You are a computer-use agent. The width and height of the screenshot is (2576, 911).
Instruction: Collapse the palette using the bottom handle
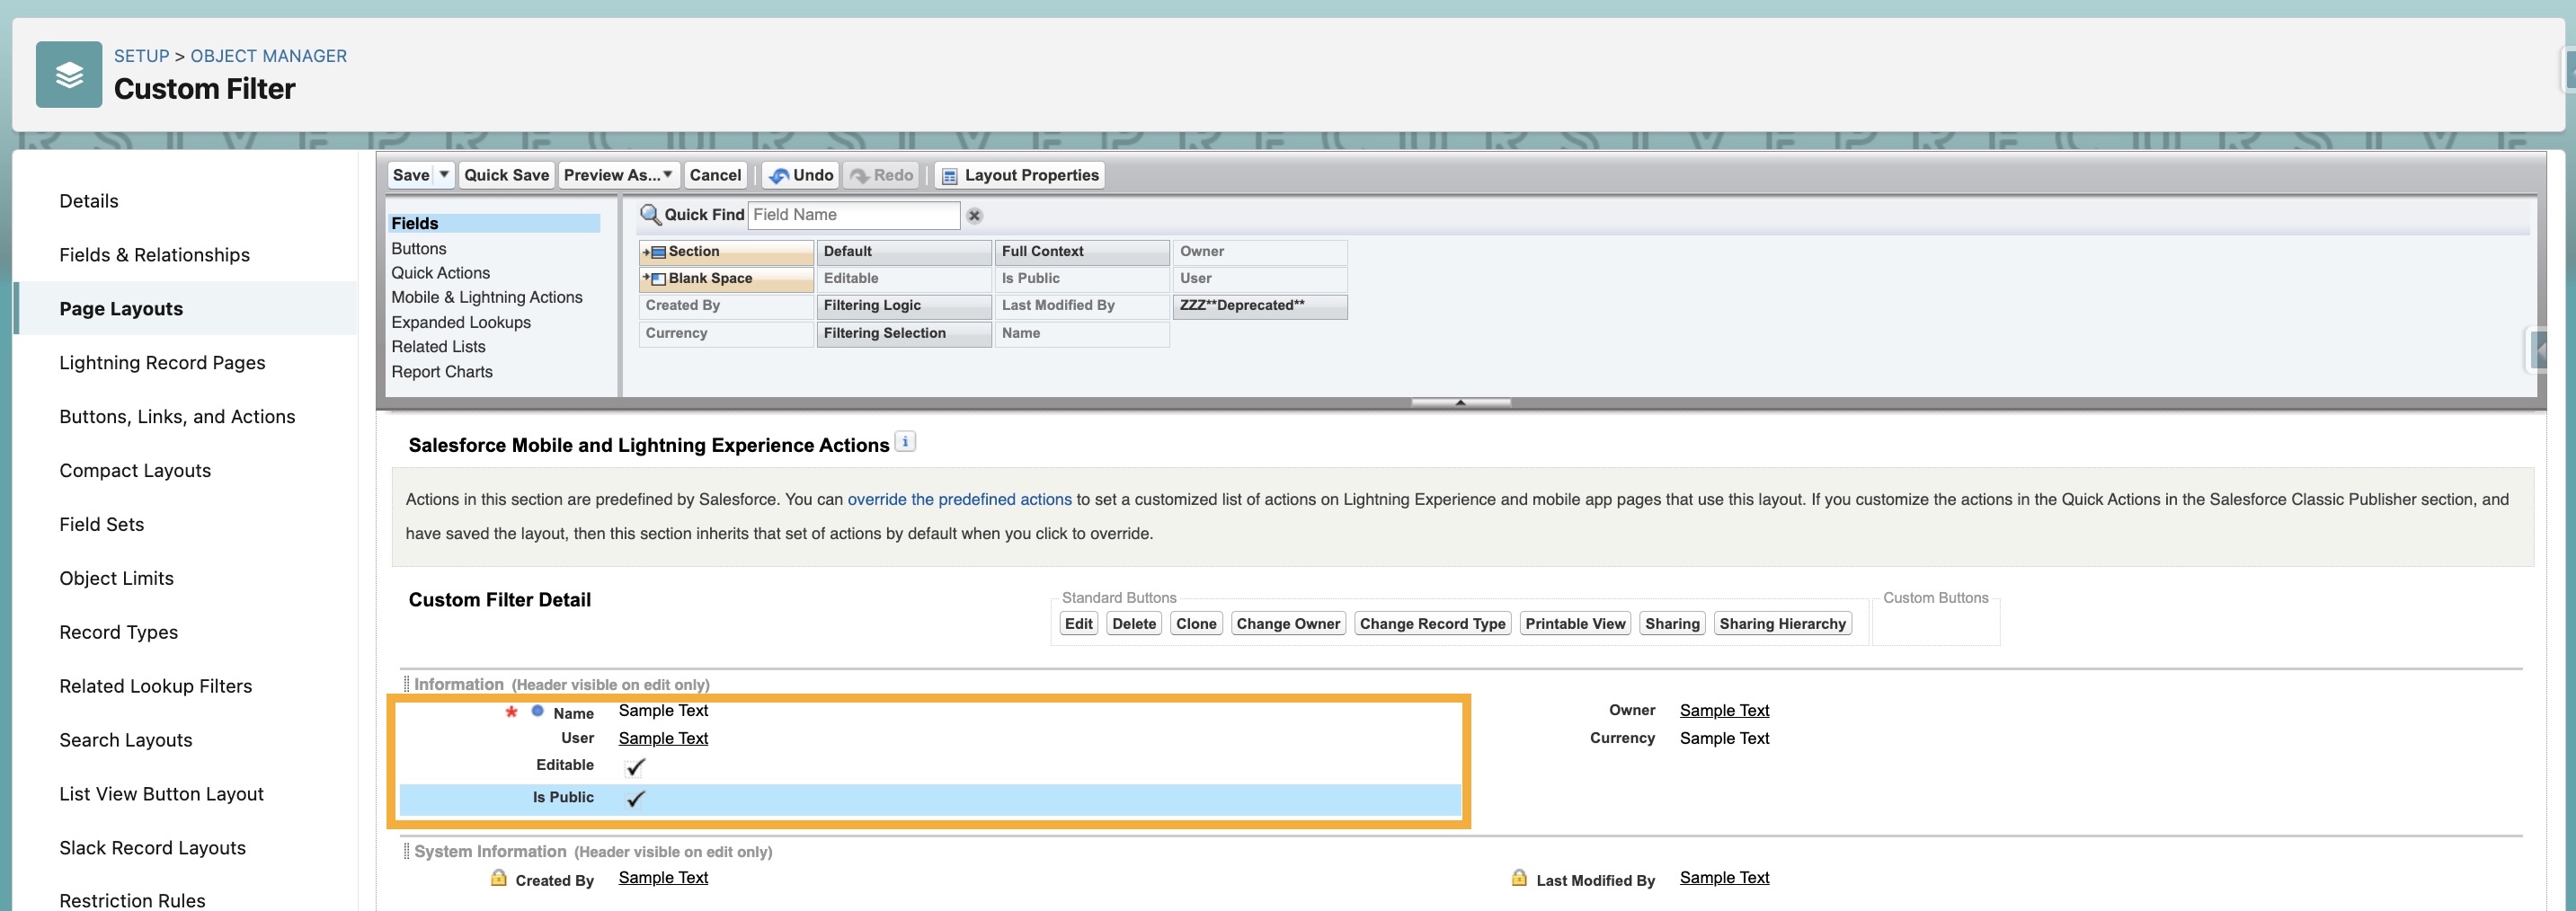(1460, 402)
